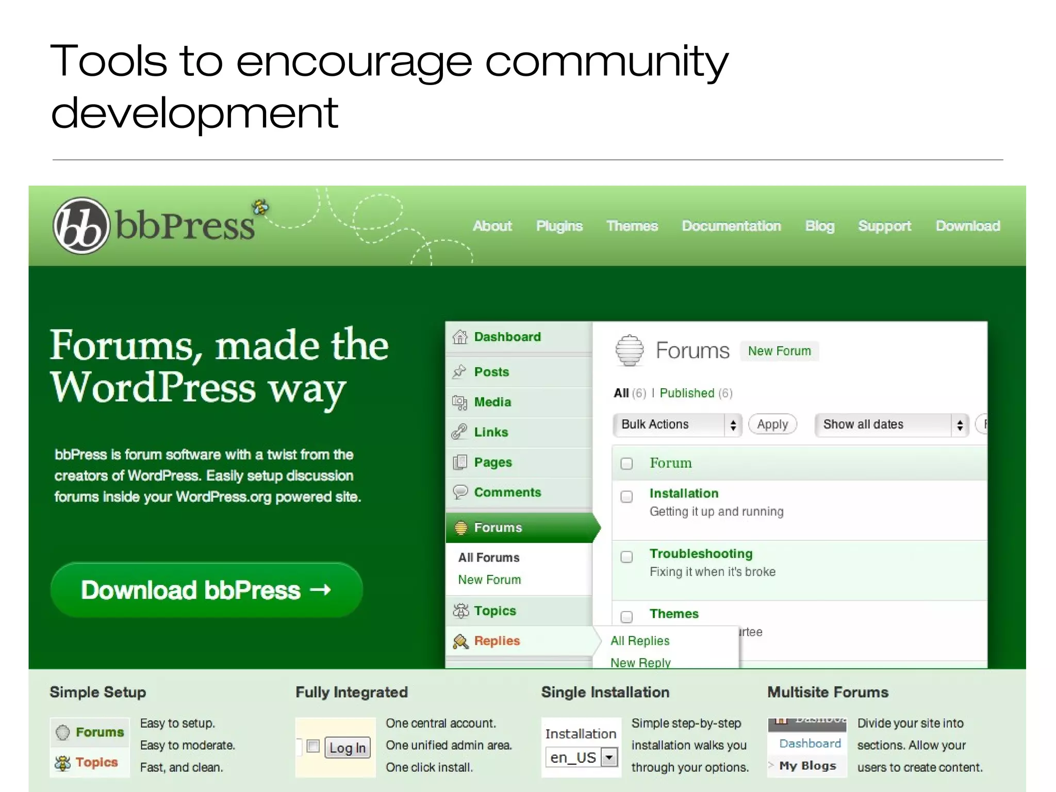The width and height of the screenshot is (1056, 792).
Task: Open Themes in top navigation
Action: (x=632, y=226)
